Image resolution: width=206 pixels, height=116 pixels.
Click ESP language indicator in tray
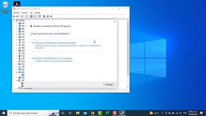point(185,113)
